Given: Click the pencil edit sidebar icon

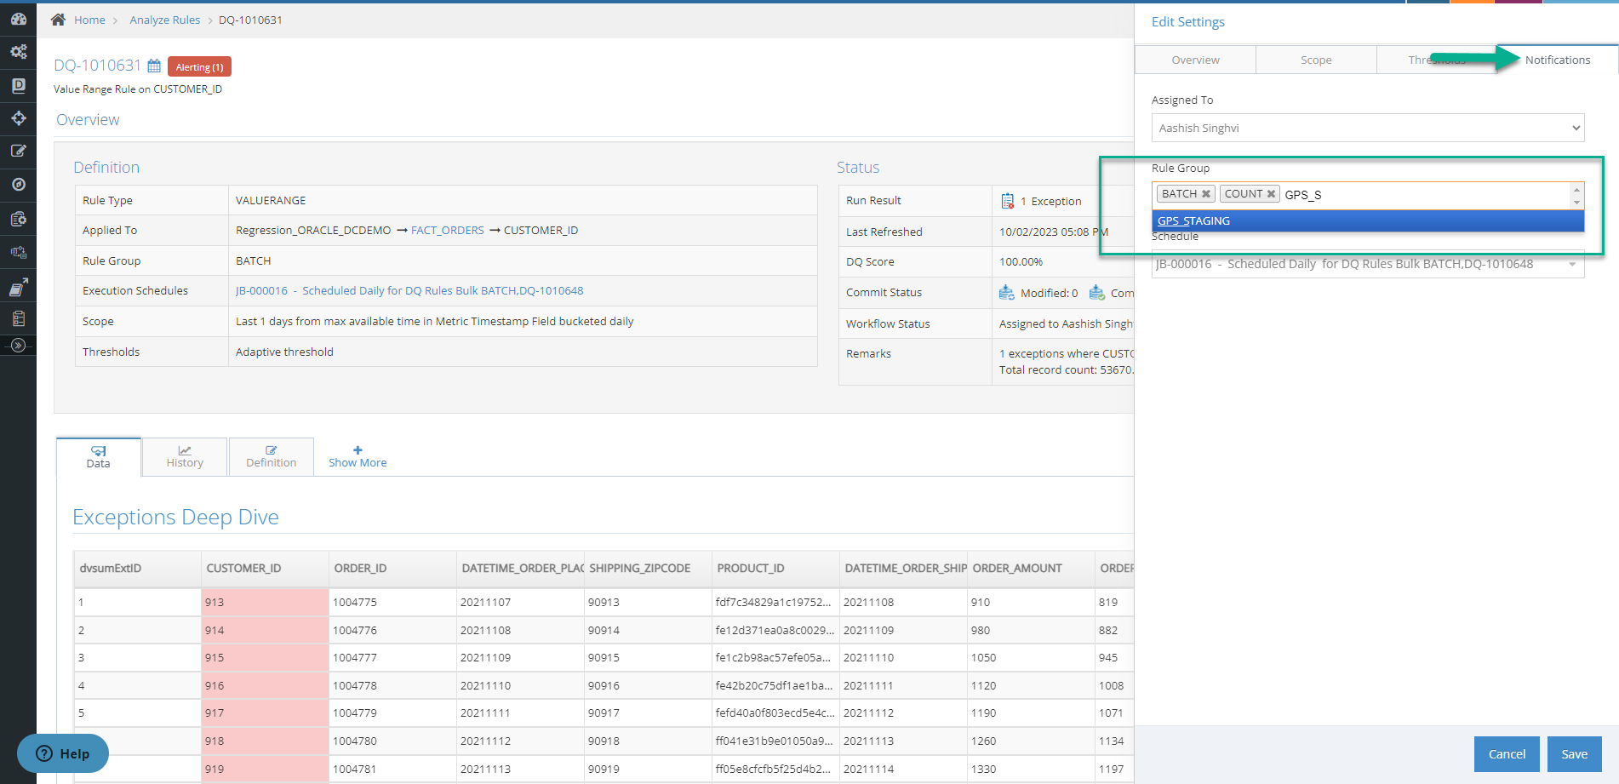Looking at the screenshot, I should [x=18, y=152].
